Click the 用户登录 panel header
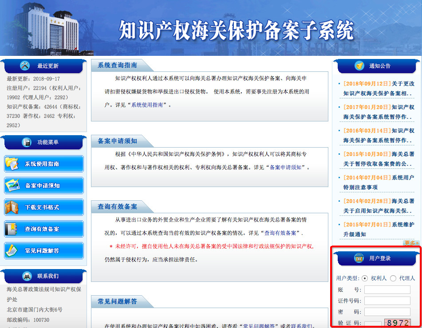Screen dimensions: 422x328 pyautogui.click(x=377, y=259)
